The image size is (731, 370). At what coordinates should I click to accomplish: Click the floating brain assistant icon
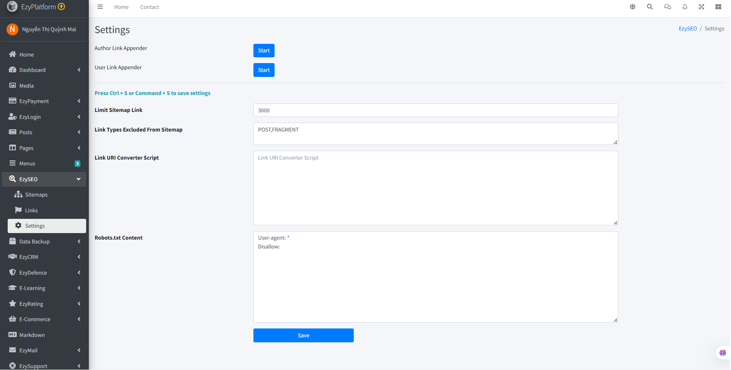[x=723, y=353]
